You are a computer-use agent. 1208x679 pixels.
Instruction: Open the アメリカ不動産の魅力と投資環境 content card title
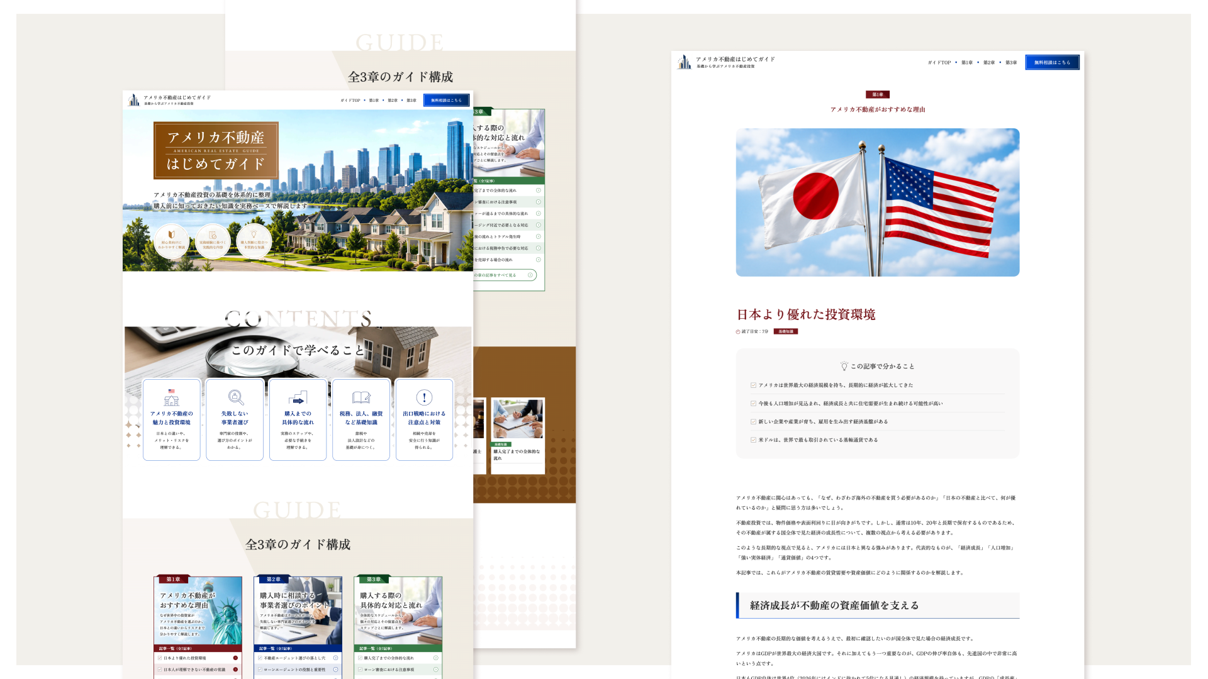coord(172,418)
